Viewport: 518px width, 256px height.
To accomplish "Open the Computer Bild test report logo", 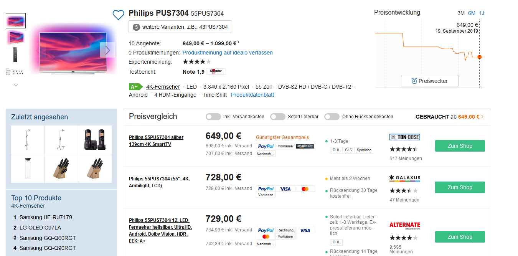I will (x=216, y=71).
